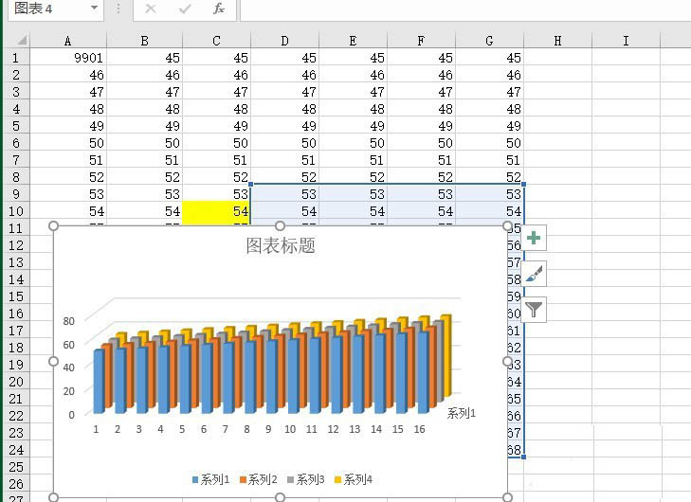Viewport: 691px width, 502px height.
Task: Click the Select All corner triangle
Action: tap(22, 41)
